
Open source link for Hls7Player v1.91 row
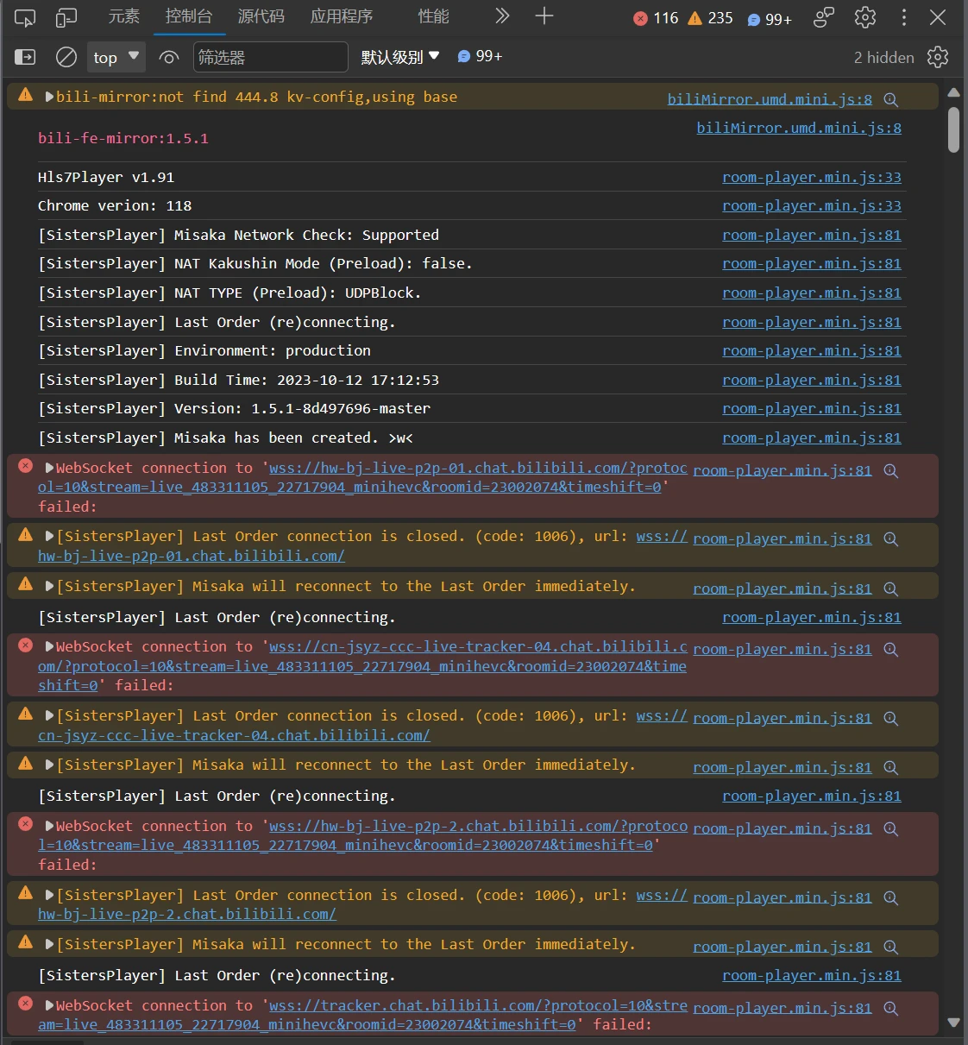(812, 177)
